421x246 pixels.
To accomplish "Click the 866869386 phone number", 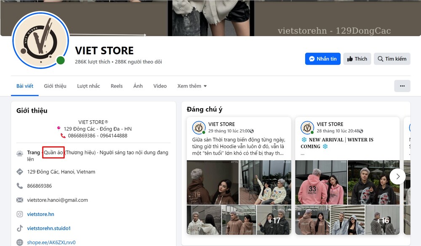I will coord(40,186).
